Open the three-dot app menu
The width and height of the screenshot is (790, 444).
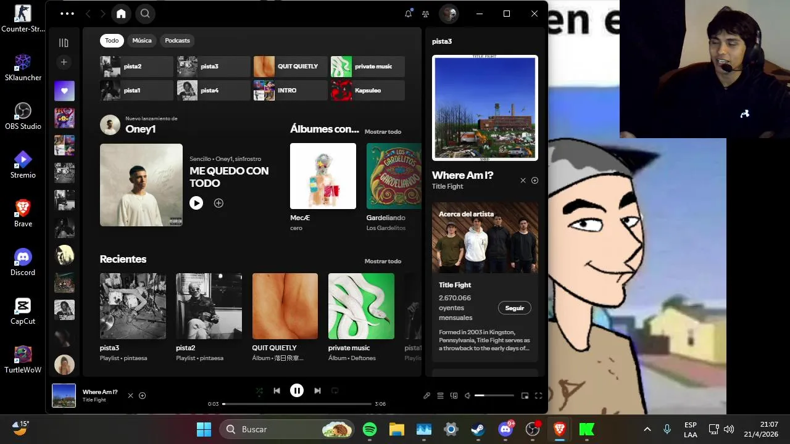[x=67, y=14]
